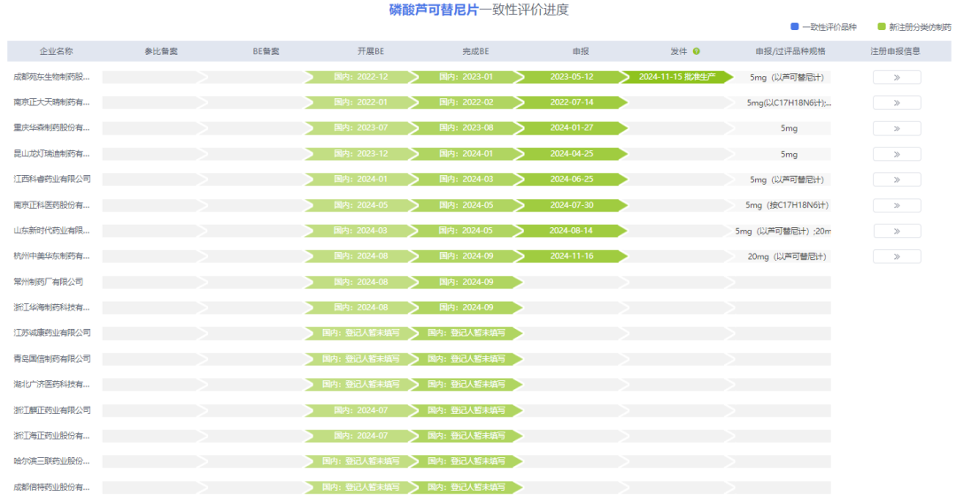Select company 成都倍特药业股份有... name
956x496 pixels.
point(52,487)
